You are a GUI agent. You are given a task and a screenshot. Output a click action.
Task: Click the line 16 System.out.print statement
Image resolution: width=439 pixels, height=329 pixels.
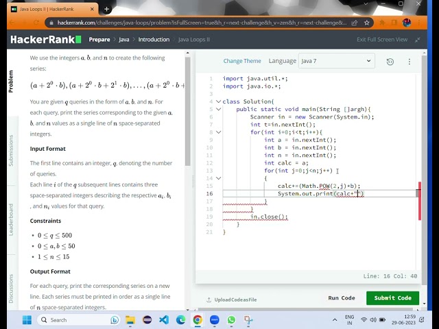tap(320, 193)
